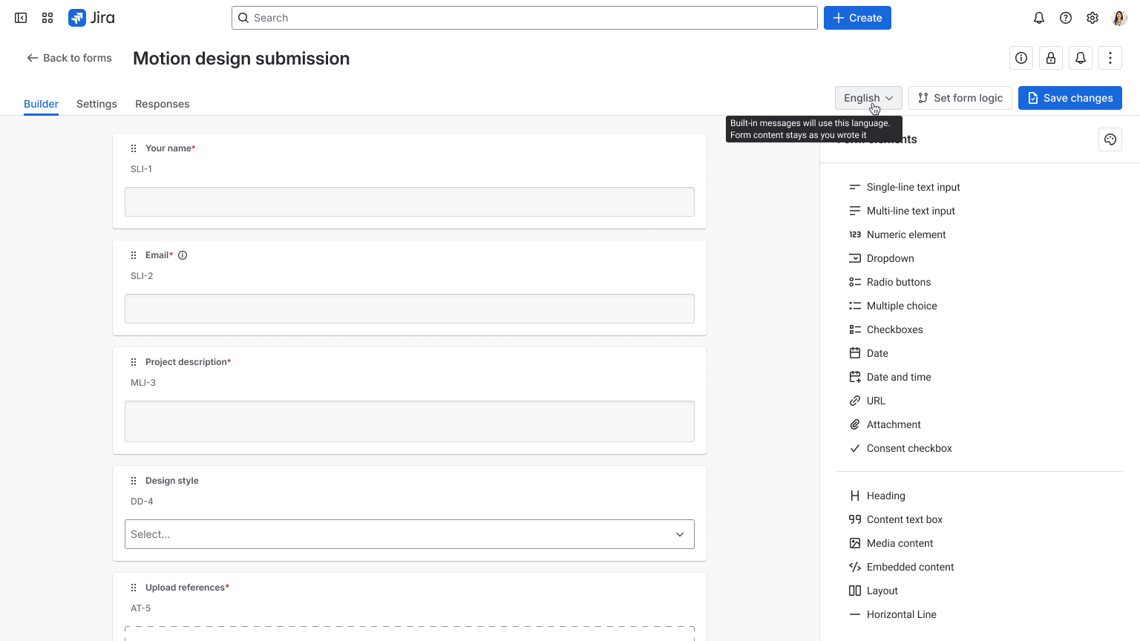Add a Media content element
This screenshot has width=1140, height=641.
(891, 543)
